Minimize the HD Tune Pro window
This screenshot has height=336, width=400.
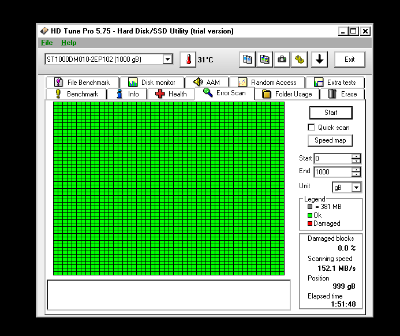343,31
